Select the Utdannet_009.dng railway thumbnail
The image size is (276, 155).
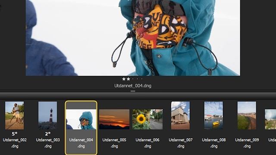247,115
